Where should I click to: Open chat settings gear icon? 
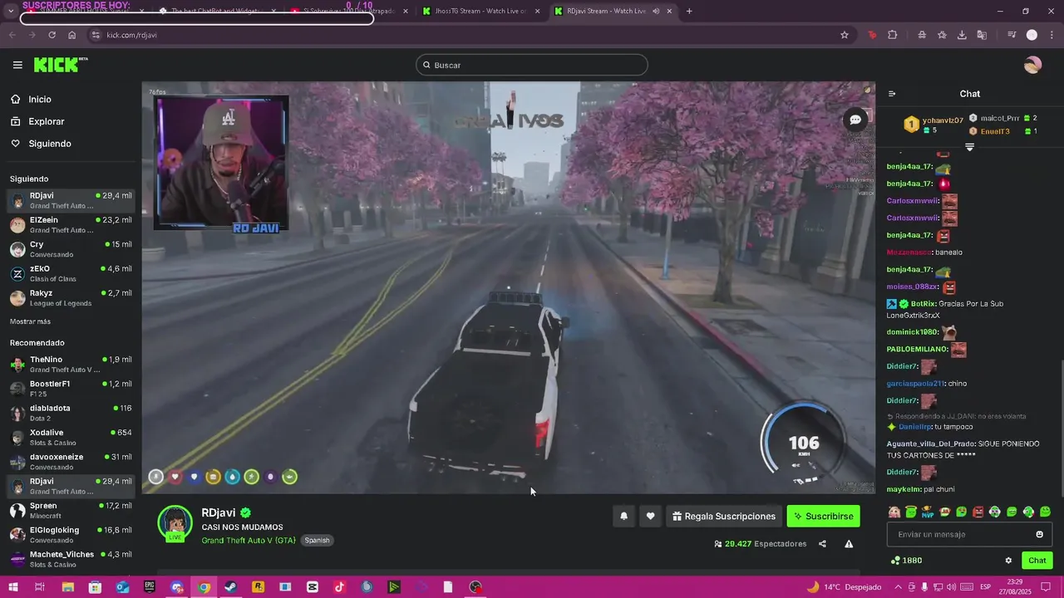point(1008,561)
